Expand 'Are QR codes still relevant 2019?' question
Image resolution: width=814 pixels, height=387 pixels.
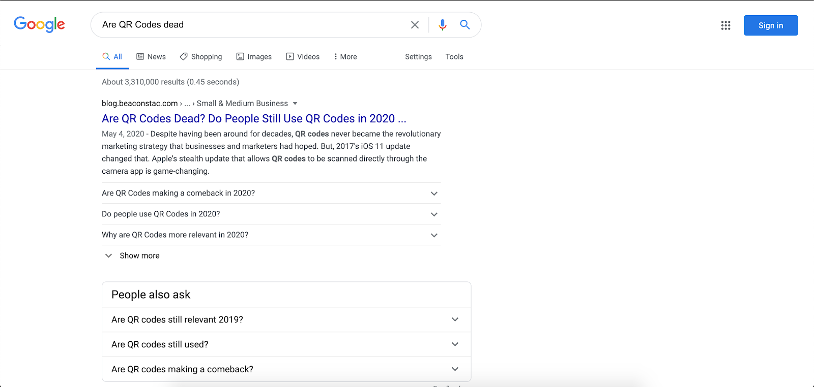coord(286,319)
